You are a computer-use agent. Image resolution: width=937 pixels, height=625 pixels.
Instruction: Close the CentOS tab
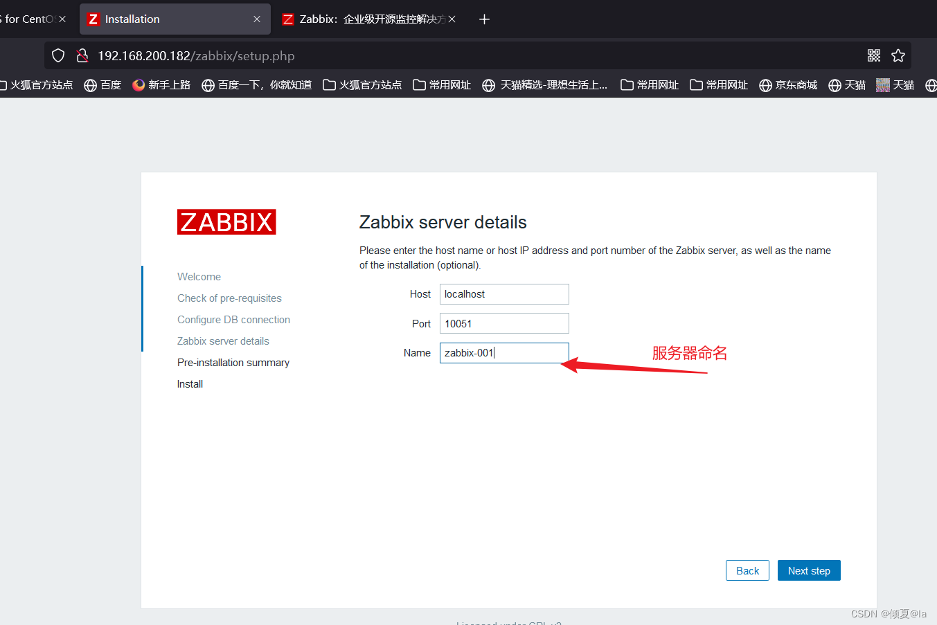(x=62, y=19)
